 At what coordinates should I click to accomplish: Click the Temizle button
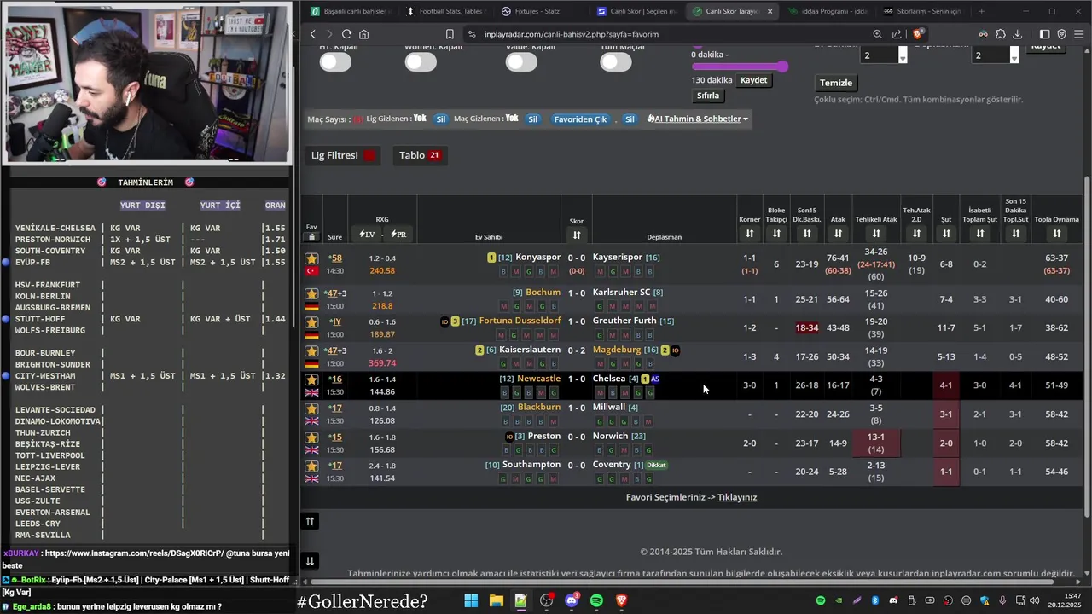(x=836, y=83)
